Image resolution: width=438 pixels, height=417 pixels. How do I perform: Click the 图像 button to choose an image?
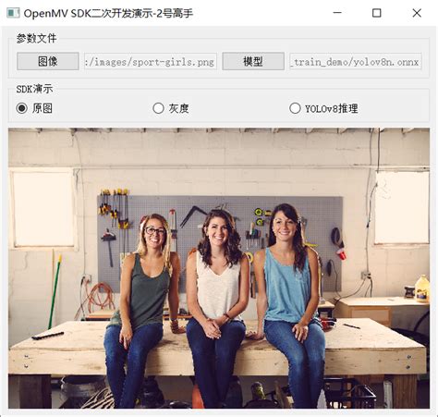48,61
